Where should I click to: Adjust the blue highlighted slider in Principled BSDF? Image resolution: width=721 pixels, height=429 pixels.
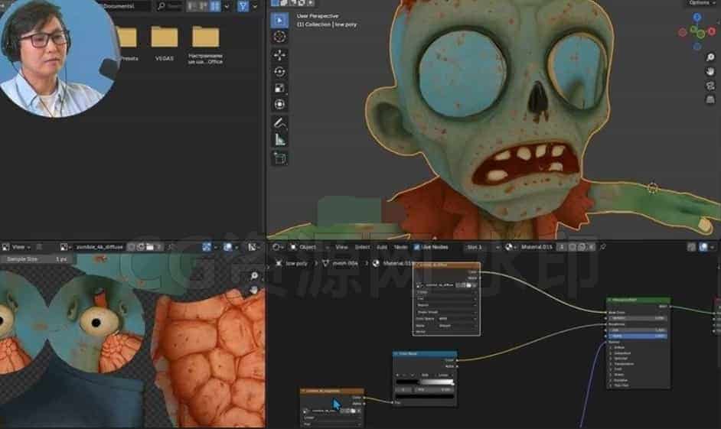(638, 336)
